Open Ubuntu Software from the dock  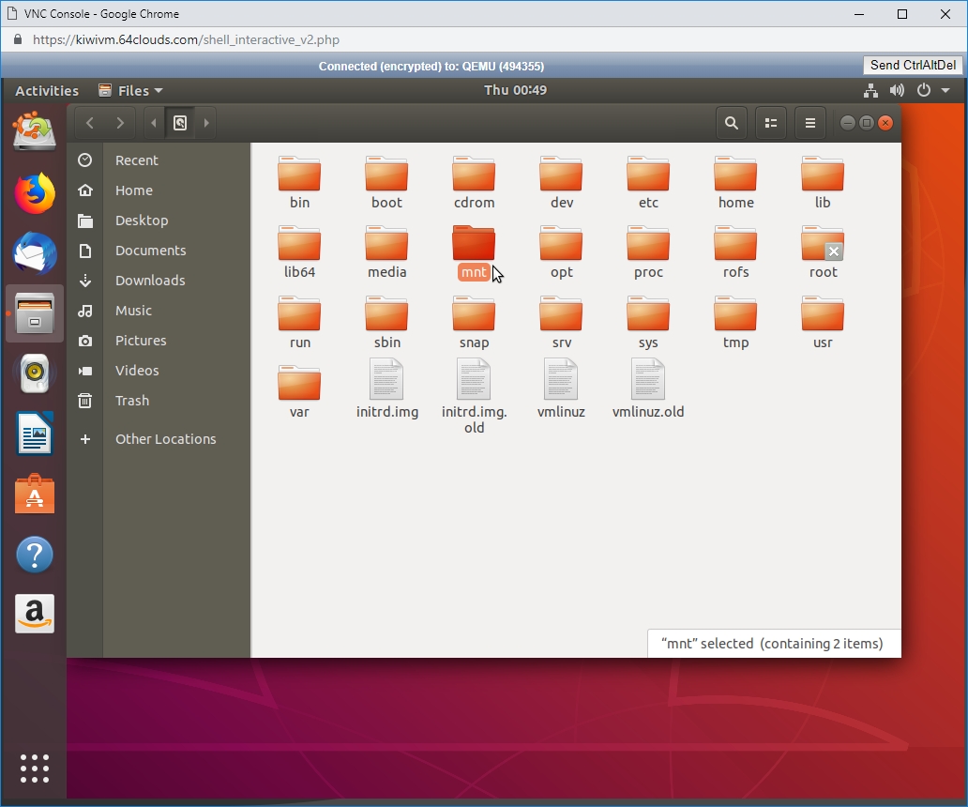(35, 494)
